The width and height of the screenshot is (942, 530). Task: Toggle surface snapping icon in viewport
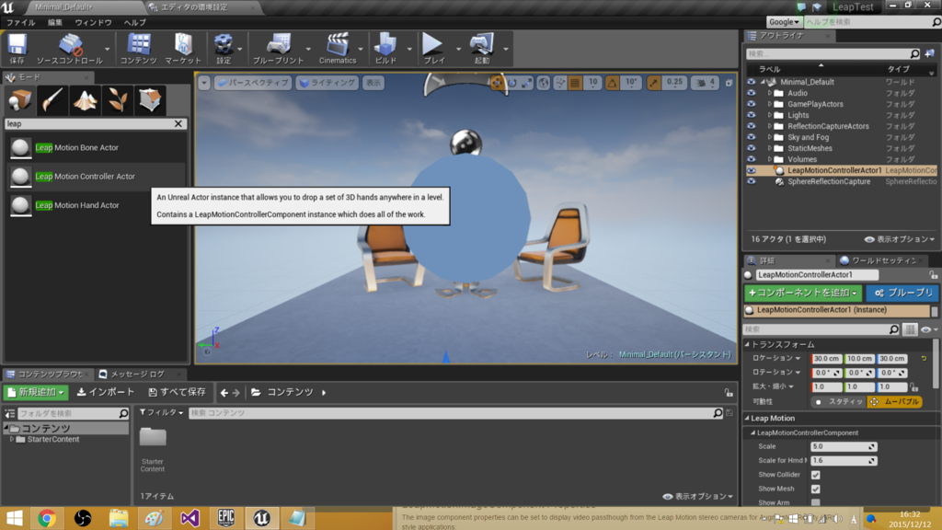(560, 83)
